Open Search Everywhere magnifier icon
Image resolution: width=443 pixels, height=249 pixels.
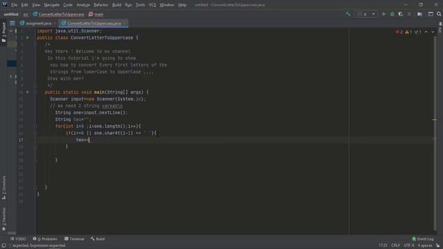tap(439, 14)
